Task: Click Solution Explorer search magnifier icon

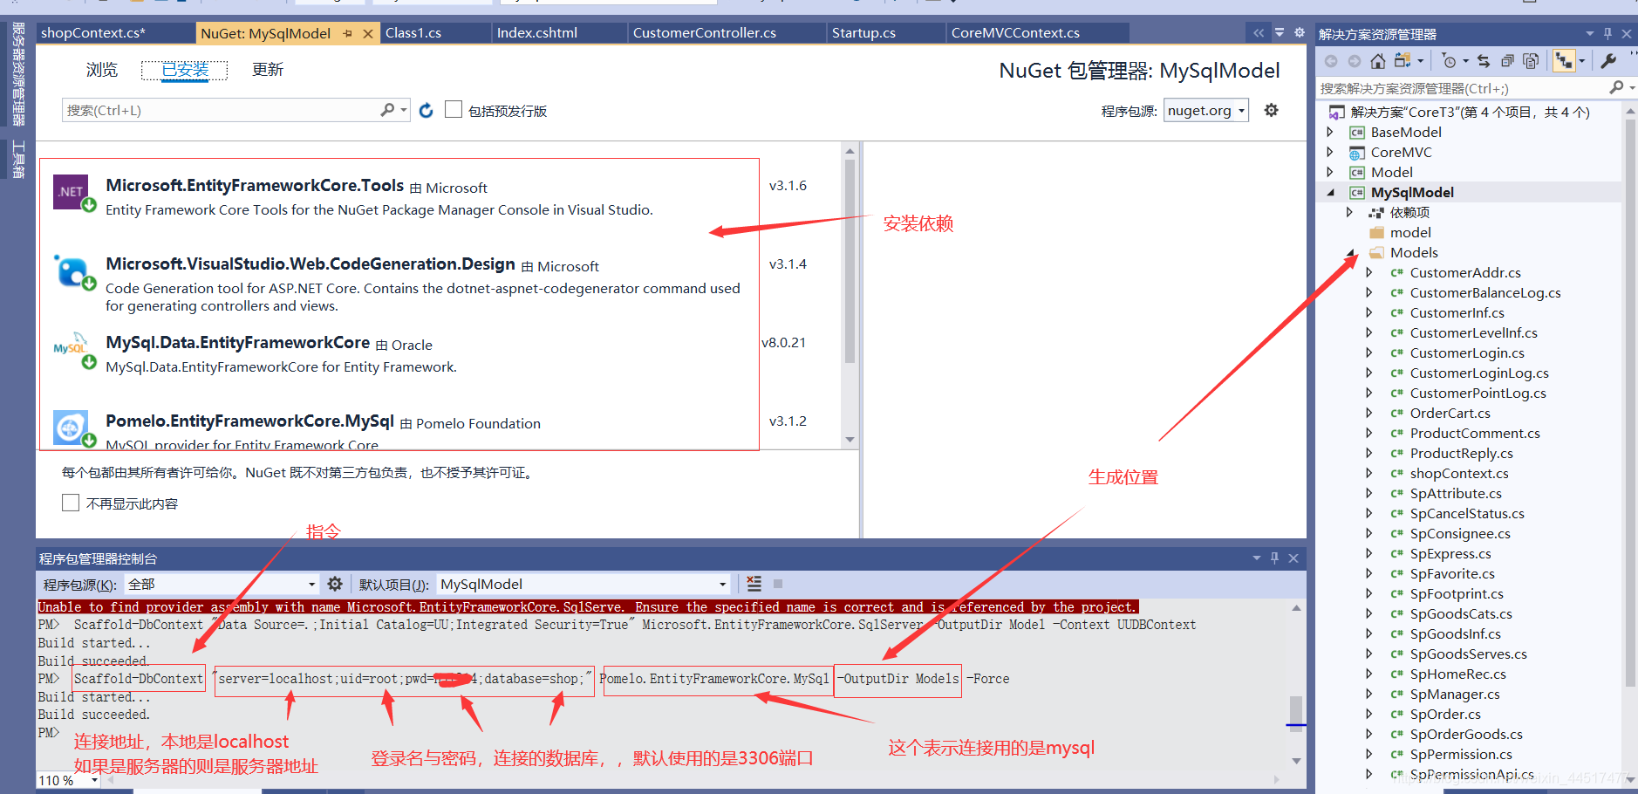Action: click(x=1616, y=87)
